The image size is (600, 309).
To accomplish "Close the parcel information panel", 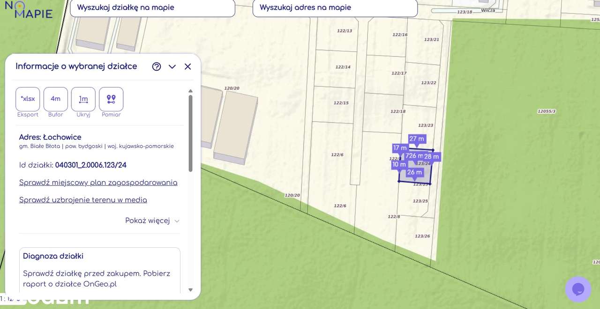I will [188, 66].
